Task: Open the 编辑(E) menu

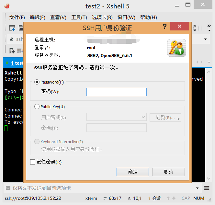Action: (38, 17)
